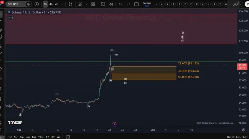
Task: Click the (2) wave label
Action: [88, 106]
